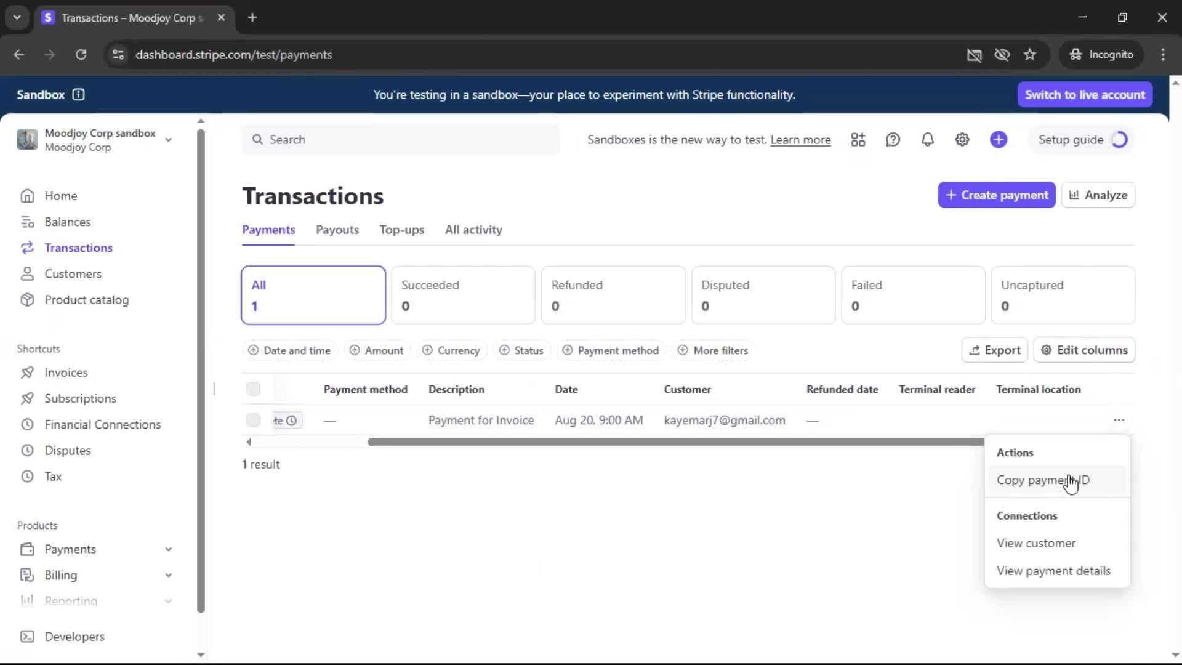
Task: View site information icon in address bar
Action: [x=118, y=55]
